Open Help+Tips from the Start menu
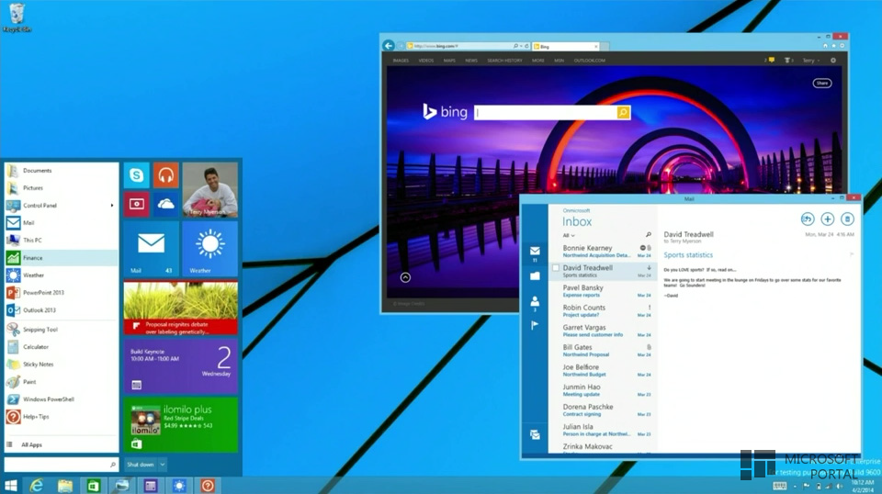The width and height of the screenshot is (882, 494). 62,417
